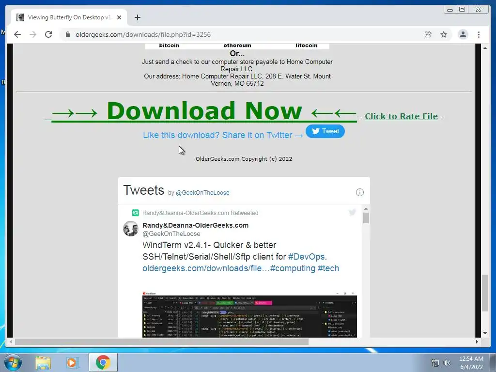Click the Tweets heading text
This screenshot has width=496, height=372.
coord(143,190)
